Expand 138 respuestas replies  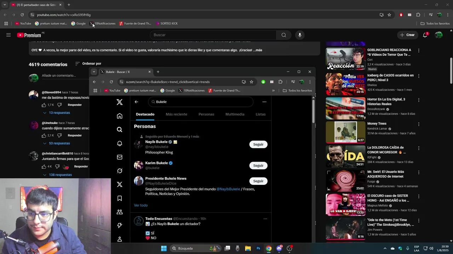click(57, 175)
